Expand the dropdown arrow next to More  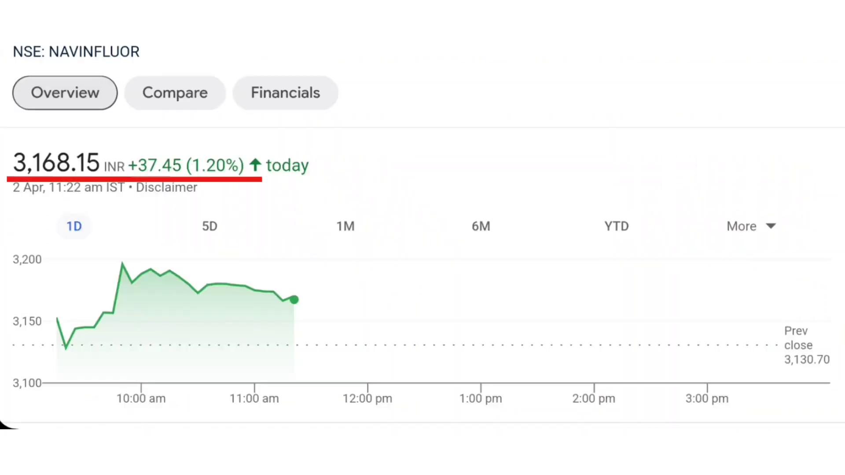click(x=771, y=225)
